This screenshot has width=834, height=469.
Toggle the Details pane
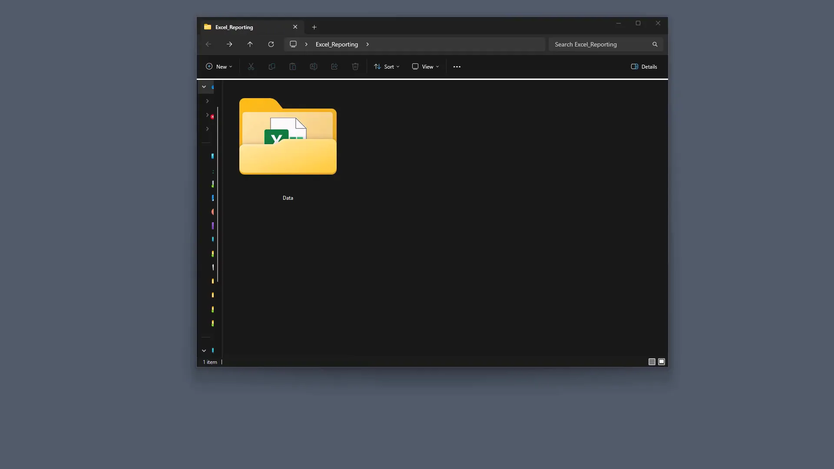[644, 66]
